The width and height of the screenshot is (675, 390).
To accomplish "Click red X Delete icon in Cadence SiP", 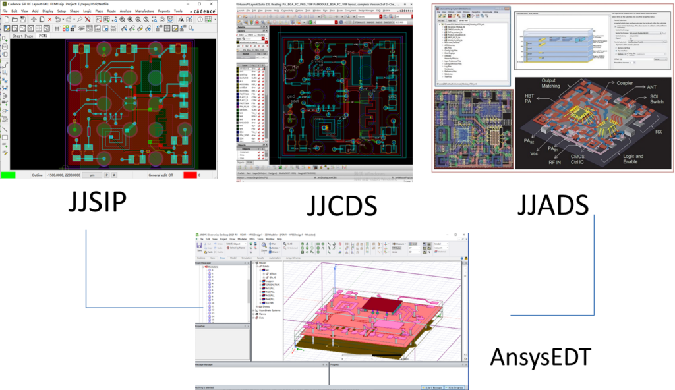I will (49, 19).
